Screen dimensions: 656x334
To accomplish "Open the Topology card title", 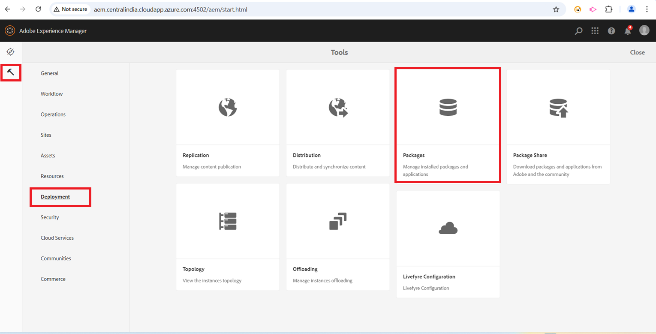I will (x=193, y=269).
